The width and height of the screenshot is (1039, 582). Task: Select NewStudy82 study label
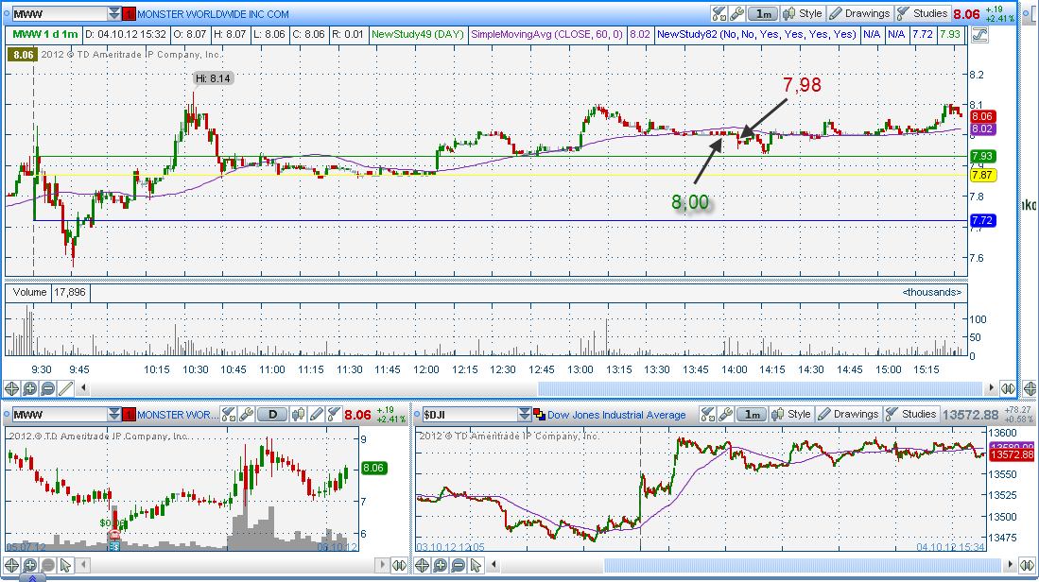click(x=756, y=34)
